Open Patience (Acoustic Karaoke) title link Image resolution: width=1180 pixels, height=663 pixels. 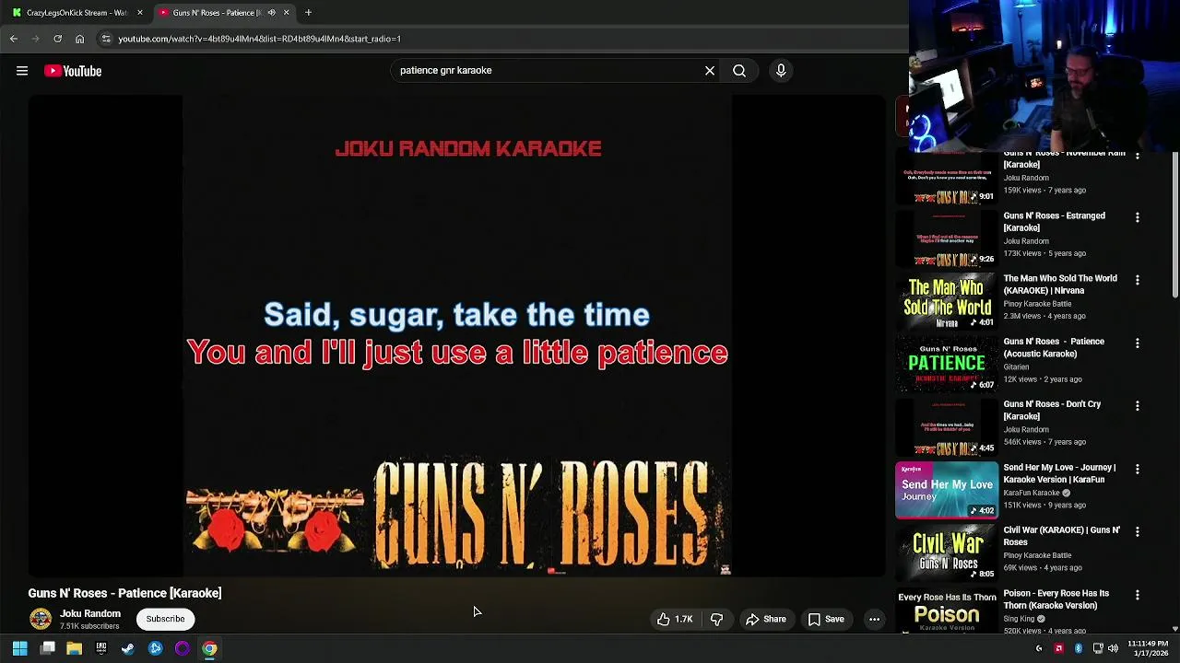(1054, 347)
